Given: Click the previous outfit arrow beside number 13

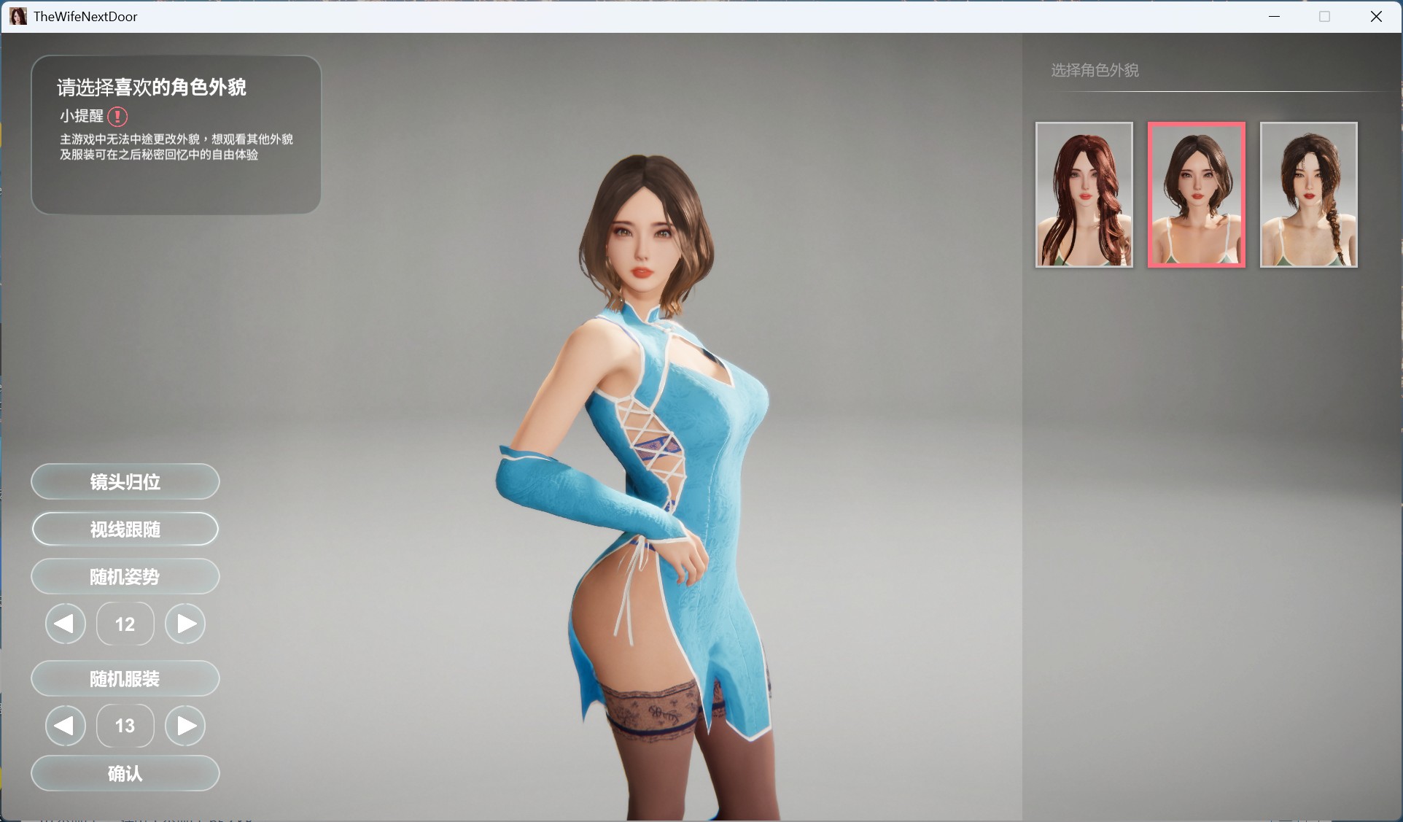Looking at the screenshot, I should [65, 726].
